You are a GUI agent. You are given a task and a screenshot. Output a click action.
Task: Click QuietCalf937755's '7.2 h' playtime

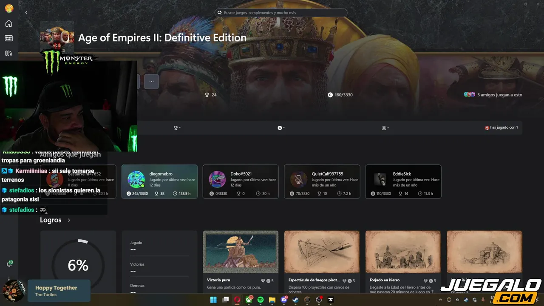tap(347, 194)
